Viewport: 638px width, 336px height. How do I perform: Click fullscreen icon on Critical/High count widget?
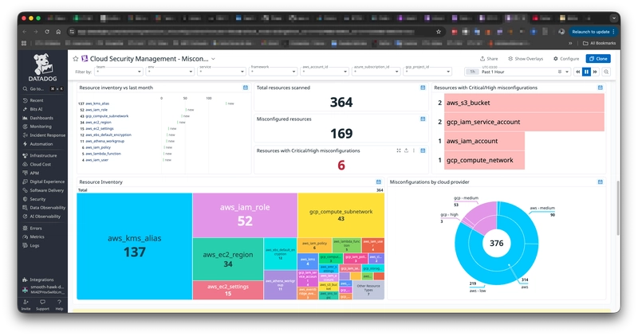pyautogui.click(x=398, y=150)
